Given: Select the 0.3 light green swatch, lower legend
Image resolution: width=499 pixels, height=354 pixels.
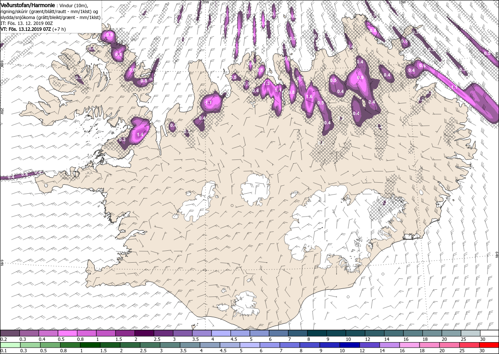Looking at the screenshot, I should click(x=30, y=345).
